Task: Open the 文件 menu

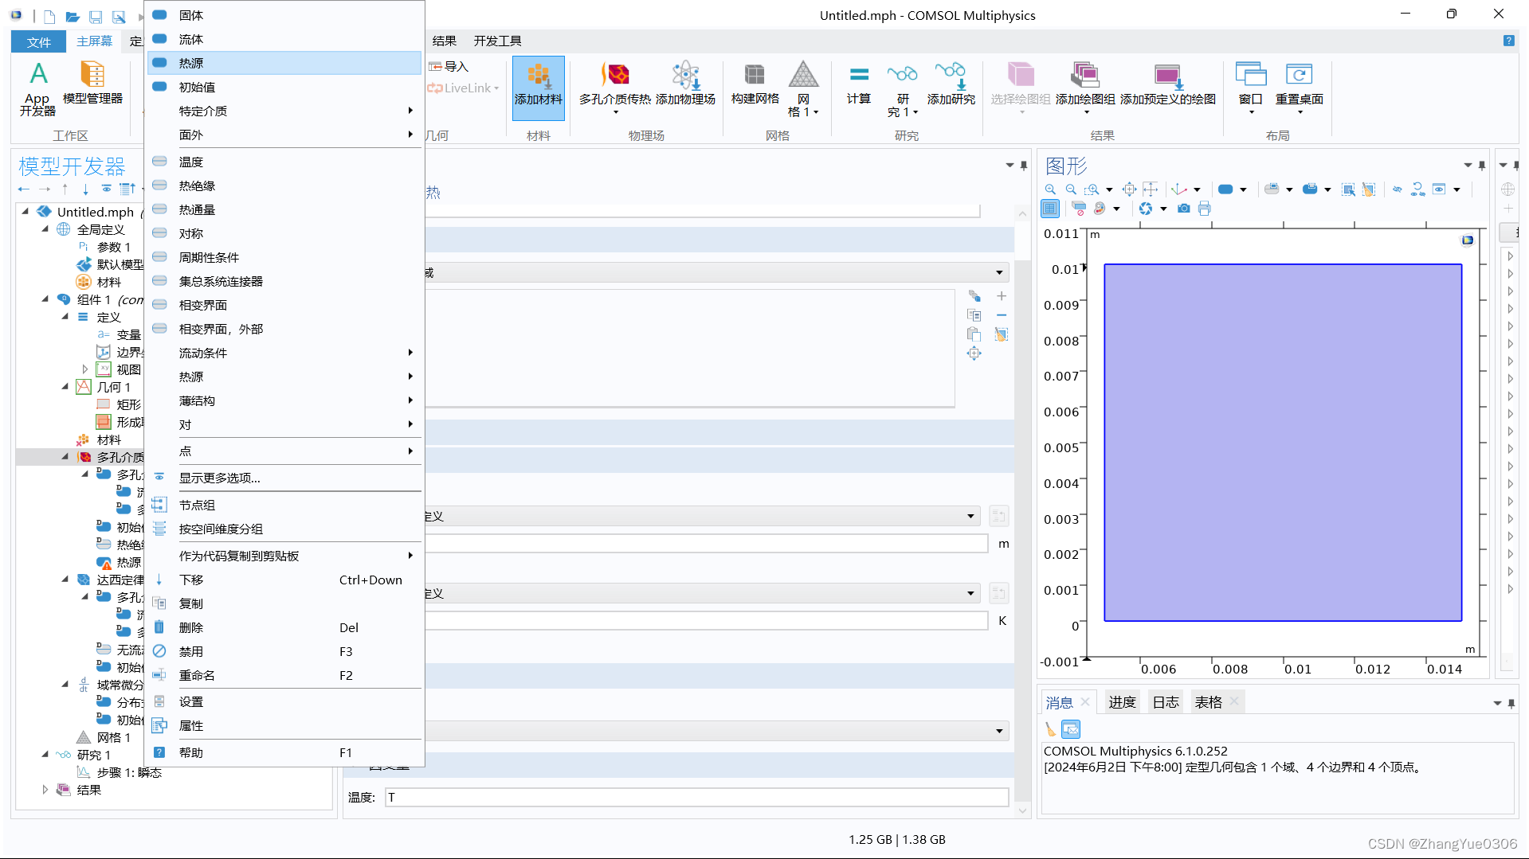Action: [x=38, y=41]
